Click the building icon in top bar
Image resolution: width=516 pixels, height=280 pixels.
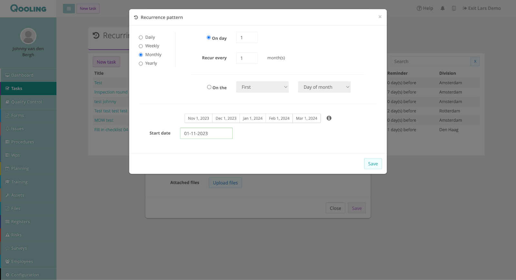click(454, 8)
